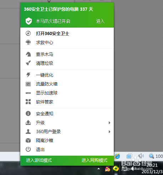
Task: Click the four-squares icon for 软件管家
Action: click(28, 102)
